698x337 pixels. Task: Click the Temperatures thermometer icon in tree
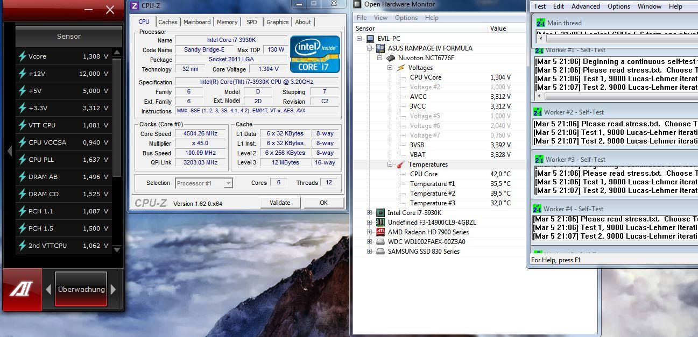click(400, 164)
